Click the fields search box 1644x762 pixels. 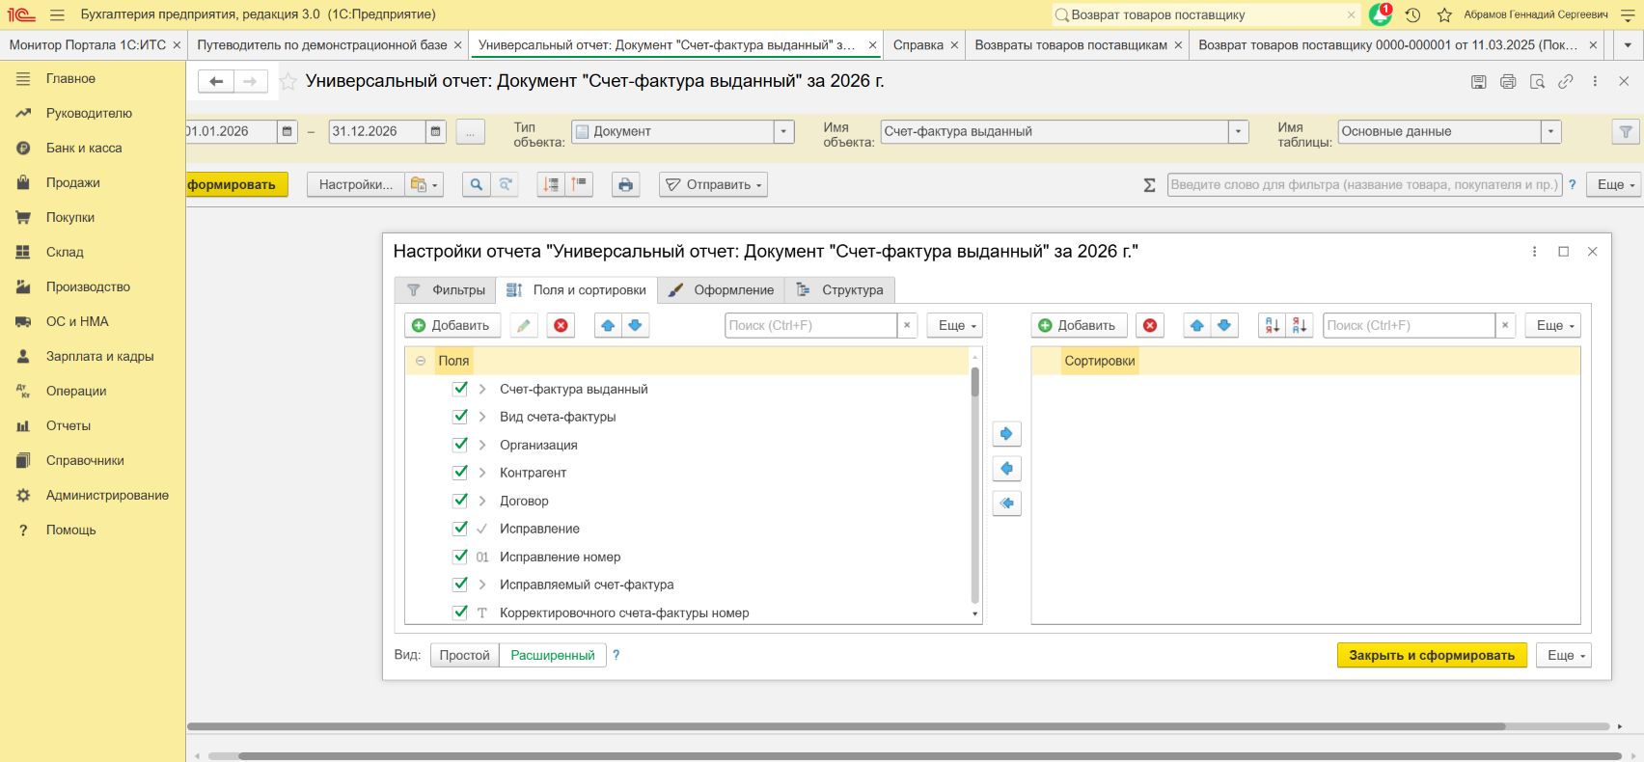coord(811,325)
